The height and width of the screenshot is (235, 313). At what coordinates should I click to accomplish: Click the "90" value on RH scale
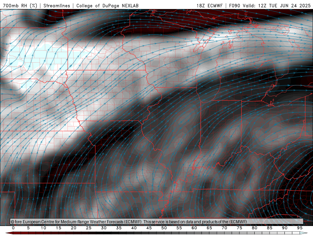tap(285, 228)
